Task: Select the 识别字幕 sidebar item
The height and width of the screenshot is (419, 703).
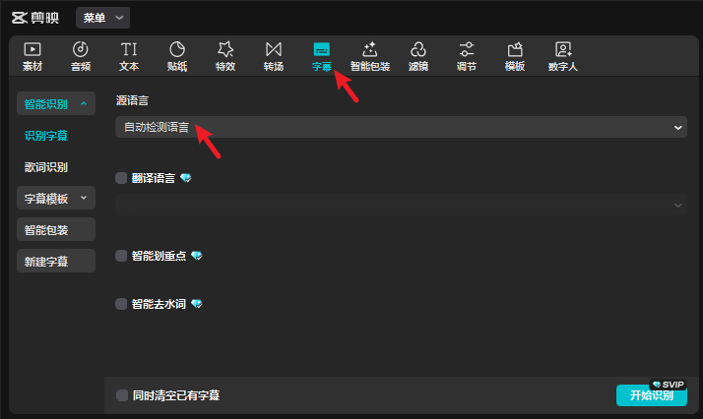Action: click(46, 136)
